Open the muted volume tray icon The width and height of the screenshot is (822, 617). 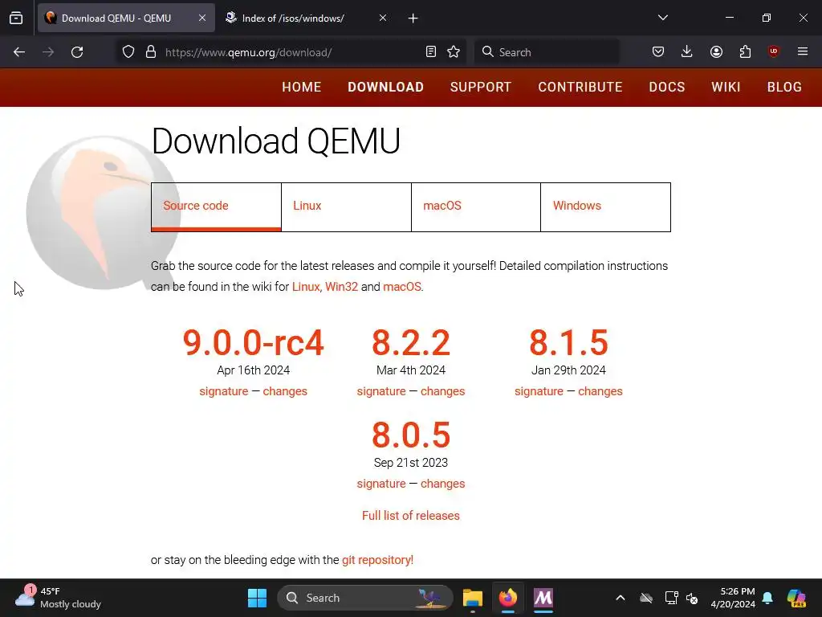tap(692, 598)
